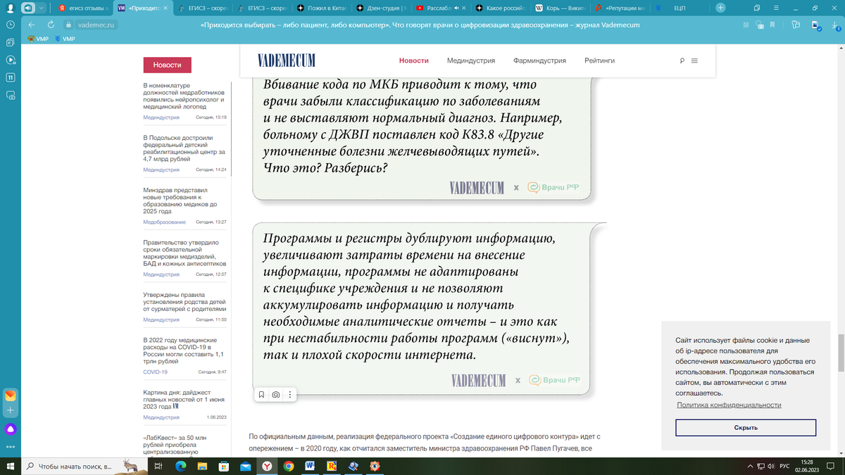Switch to the 'Дзен-студия' tab
Screen dimensions: 845x475
tap(382, 8)
